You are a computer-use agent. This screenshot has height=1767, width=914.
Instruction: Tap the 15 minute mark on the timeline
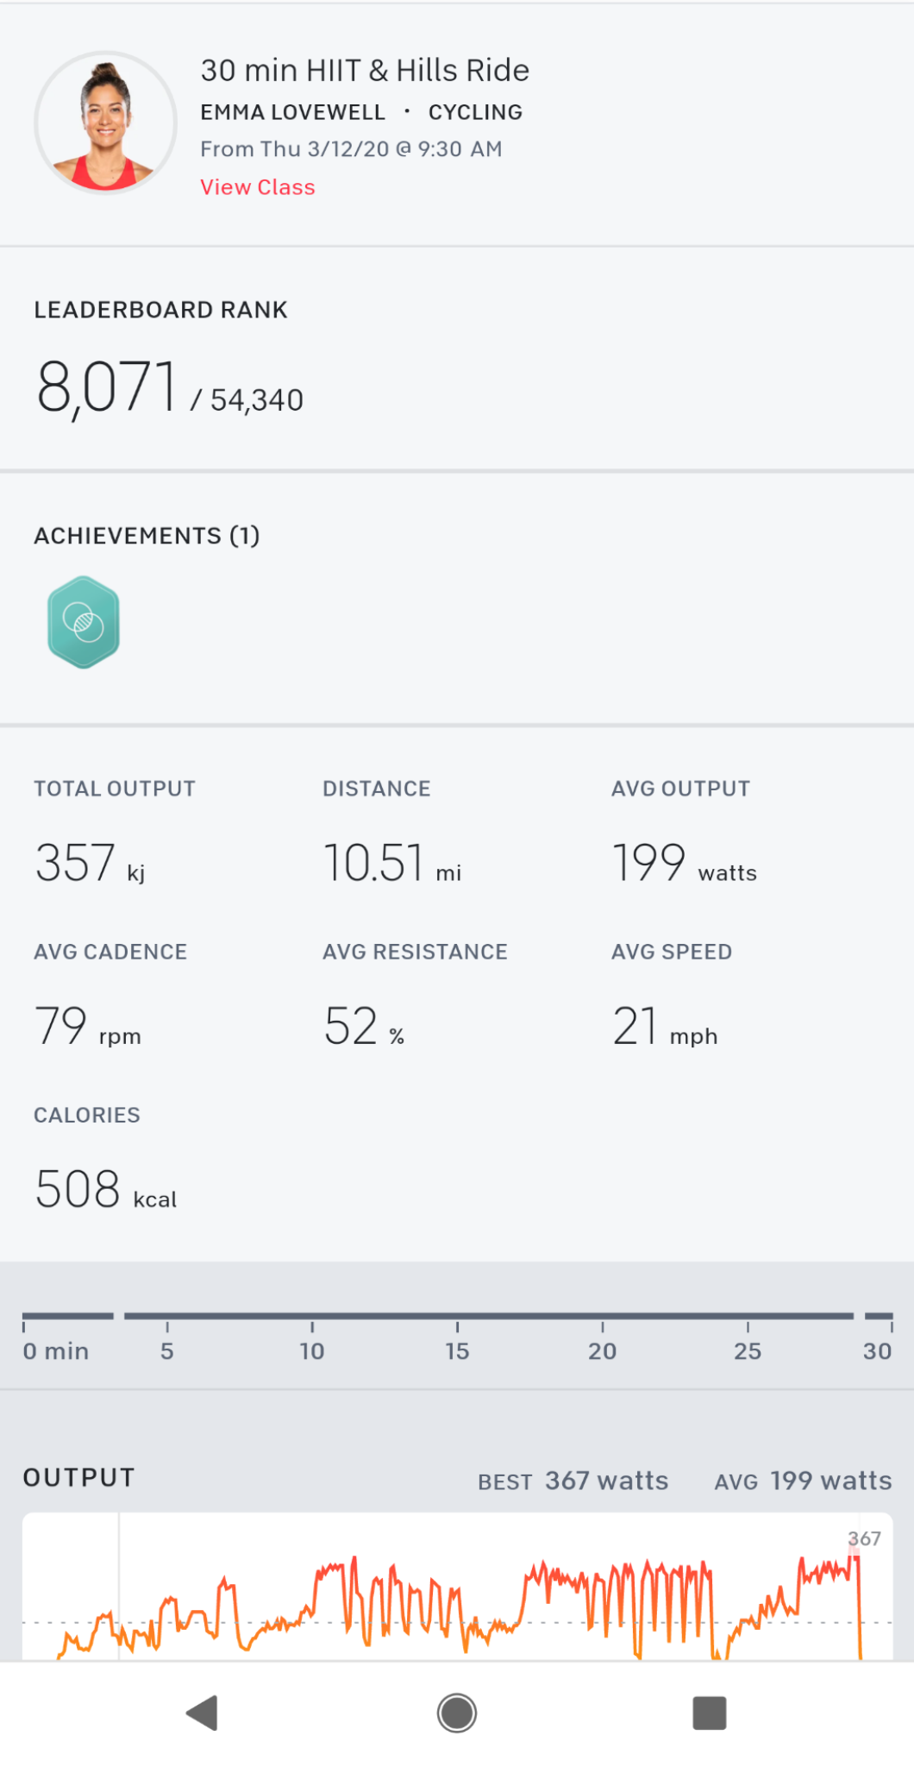[x=457, y=1349]
